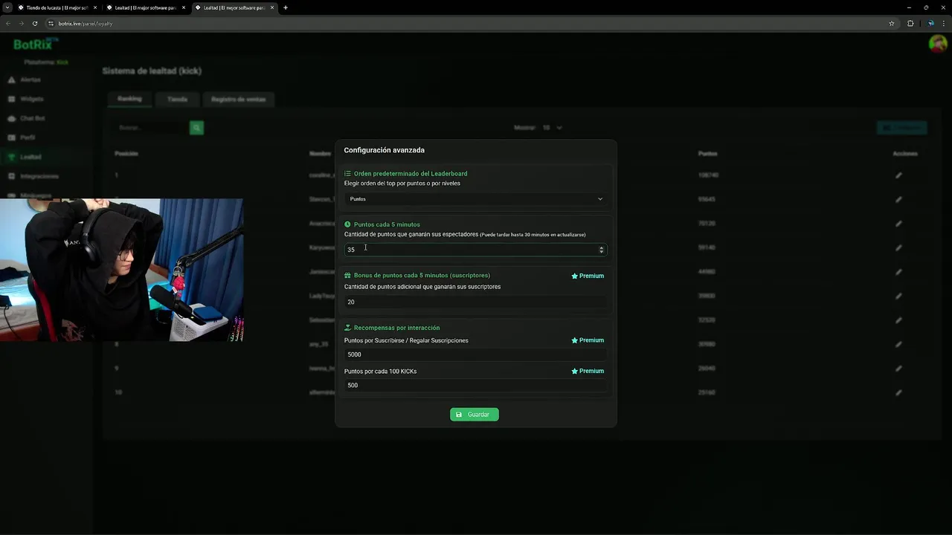Image resolution: width=952 pixels, height=535 pixels.
Task: Edit the user with 44980 points
Action: pos(898,272)
